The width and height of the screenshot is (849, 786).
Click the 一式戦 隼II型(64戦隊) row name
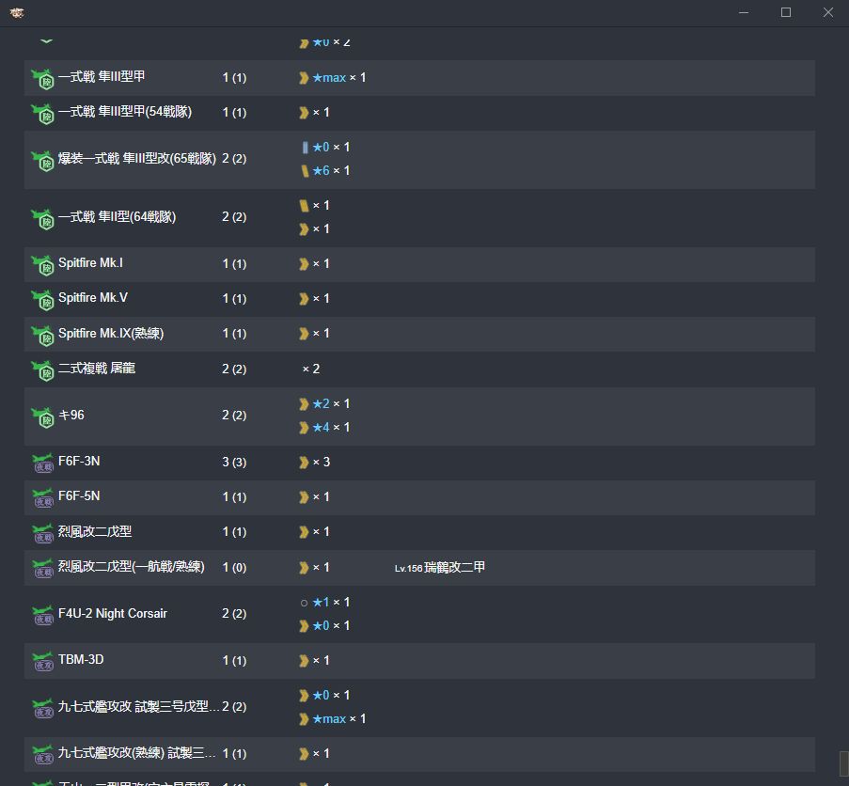[117, 217]
